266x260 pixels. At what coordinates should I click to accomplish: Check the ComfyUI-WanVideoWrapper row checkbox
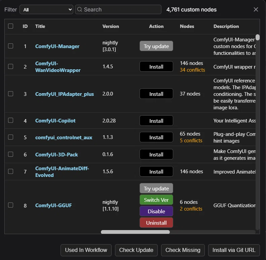(x=10, y=66)
